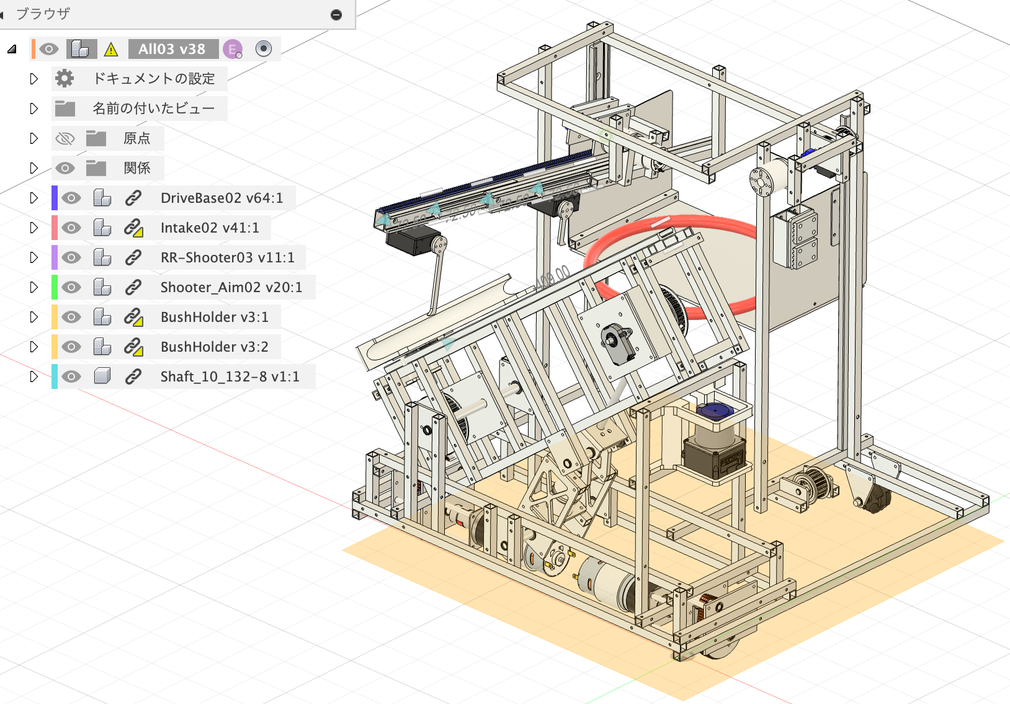This screenshot has height=704, width=1010.
Task: Click the warning triangle icon beside All03 v38
Action: [x=111, y=50]
